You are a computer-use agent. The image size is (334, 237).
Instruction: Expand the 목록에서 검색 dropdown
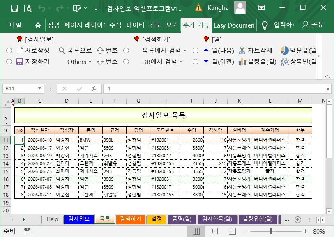point(185,51)
